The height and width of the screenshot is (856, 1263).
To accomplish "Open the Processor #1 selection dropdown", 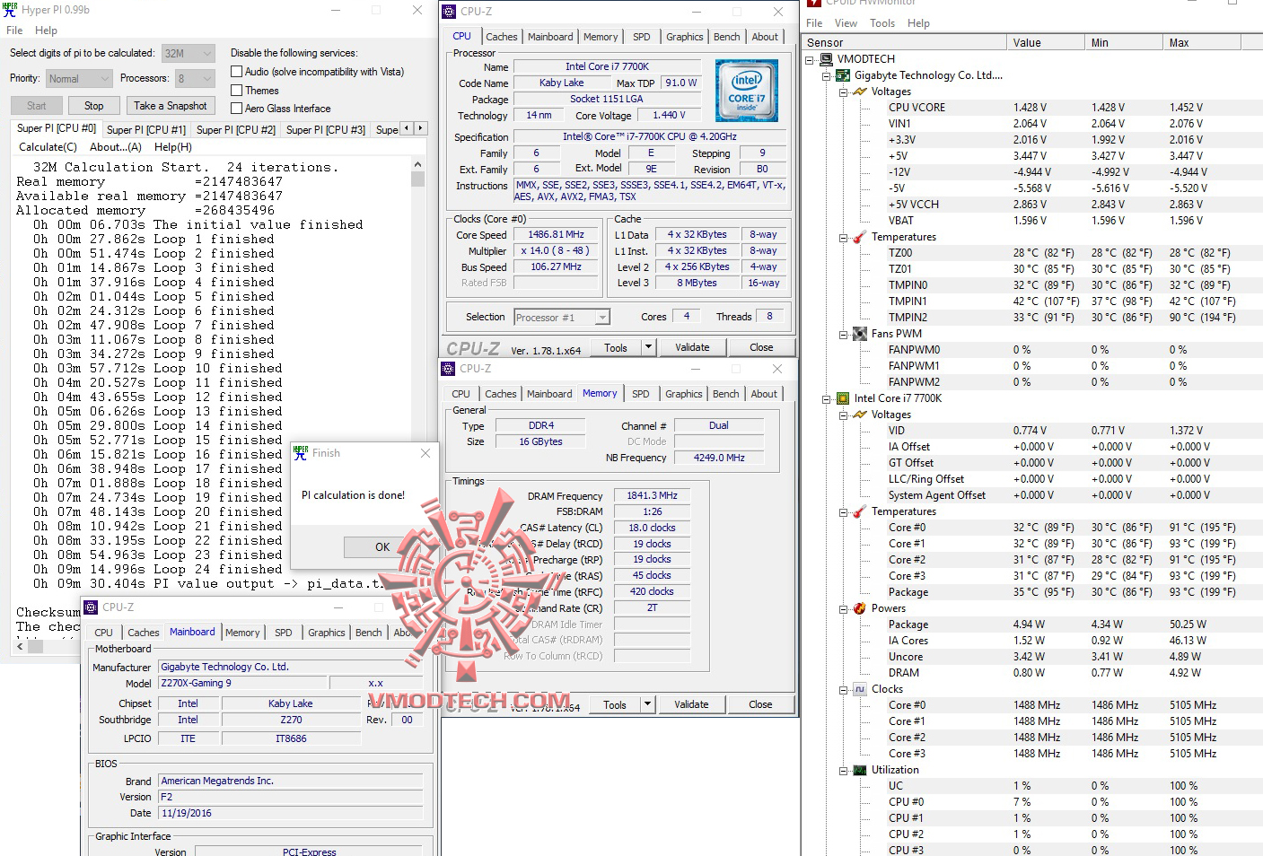I will tap(562, 318).
